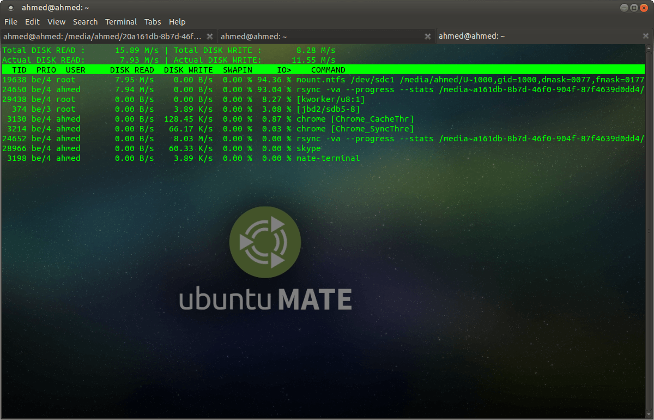Click 3.89 K/s in the mate-terminal row
Viewport: 654px width, 420px height.
[193, 158]
